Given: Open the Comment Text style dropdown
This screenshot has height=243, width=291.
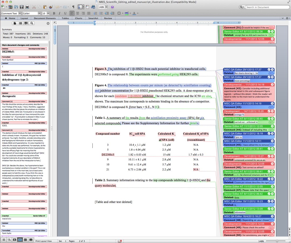Looking at the screenshot, I should (20, 13).
